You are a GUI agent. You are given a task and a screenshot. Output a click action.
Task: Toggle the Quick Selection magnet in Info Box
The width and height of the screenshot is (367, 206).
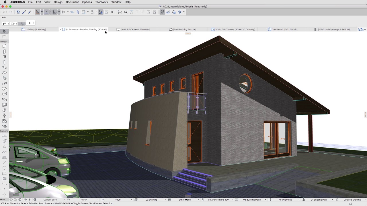pos(22,23)
